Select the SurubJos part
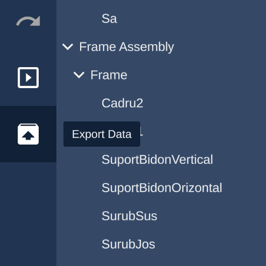 pos(128,244)
